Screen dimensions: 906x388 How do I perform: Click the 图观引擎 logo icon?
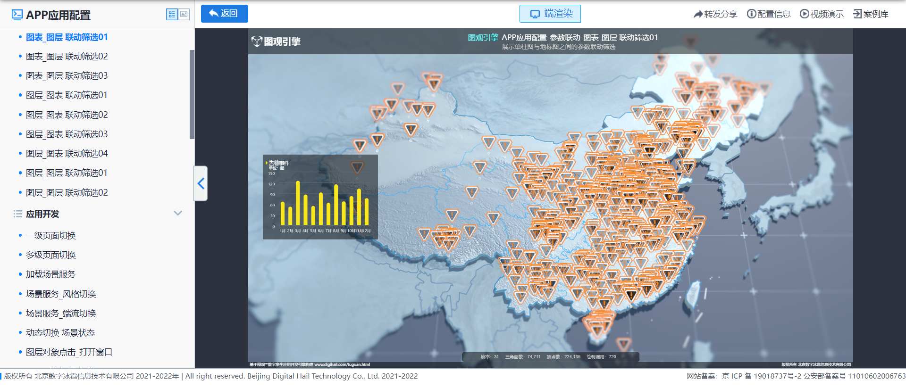coord(256,41)
